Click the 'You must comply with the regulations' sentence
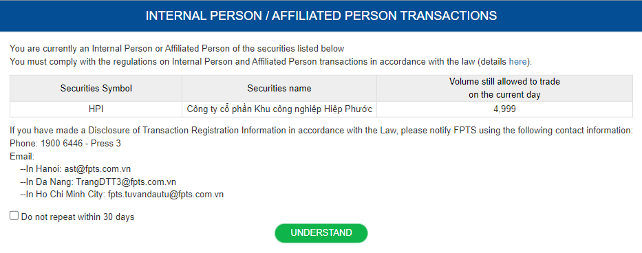642x253 pixels. point(270,62)
